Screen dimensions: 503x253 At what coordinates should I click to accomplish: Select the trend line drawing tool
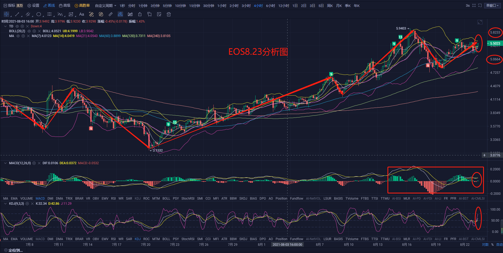tap(17, 14)
